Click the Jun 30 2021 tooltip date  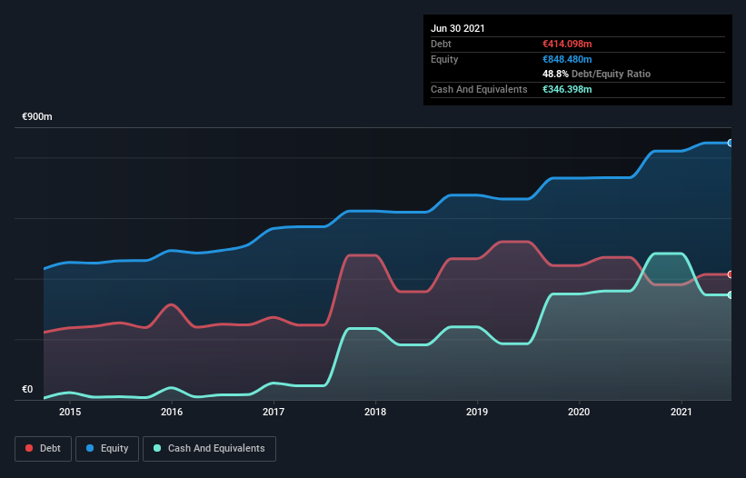pyautogui.click(x=458, y=28)
